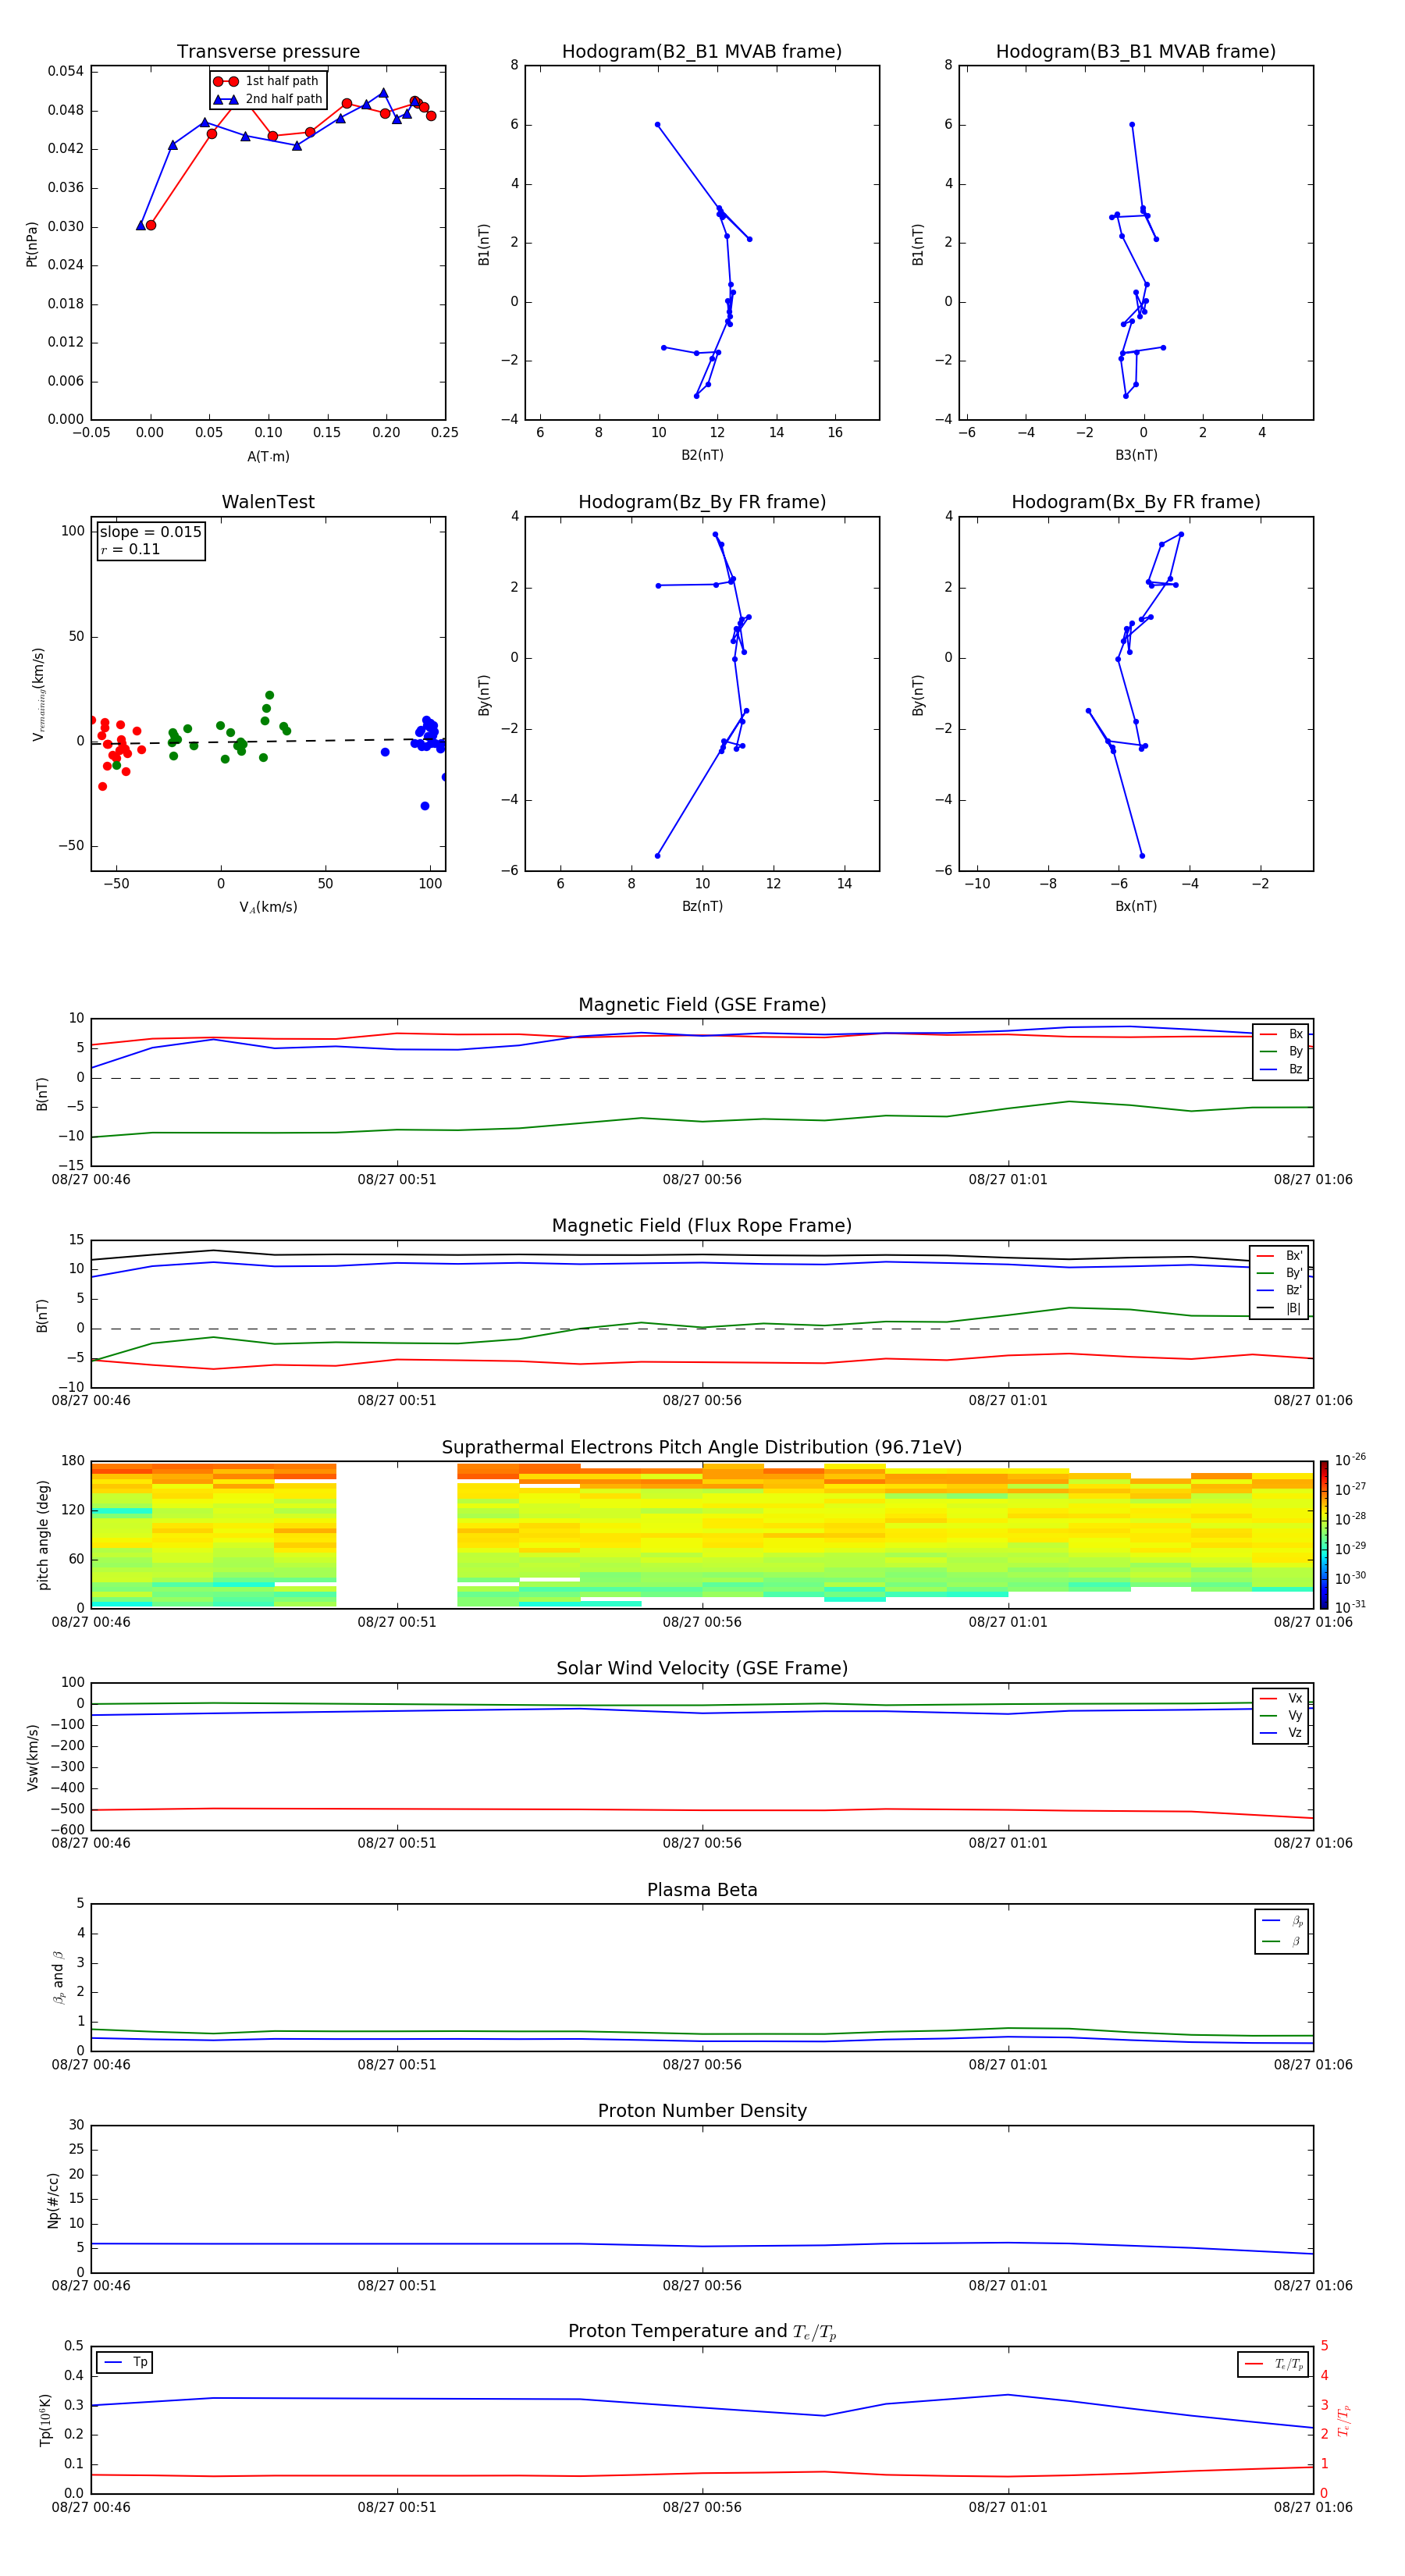Click the 'Bx' legend entry in GSE magnetic field plot
The width and height of the screenshot is (1405, 2576).
pos(1281,1034)
